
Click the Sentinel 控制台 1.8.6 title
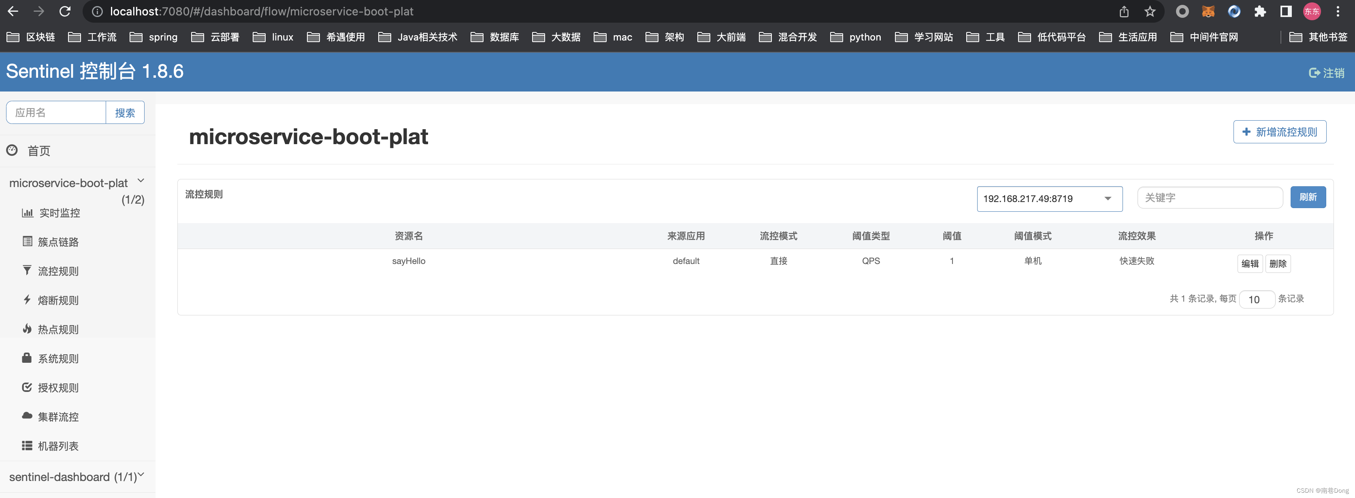tap(95, 72)
